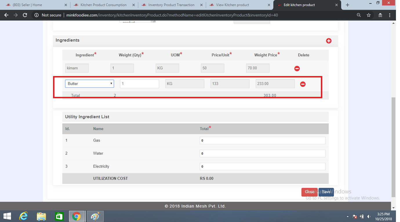Add a new ingredient row with plus icon
The image size is (400, 222).
click(329, 41)
